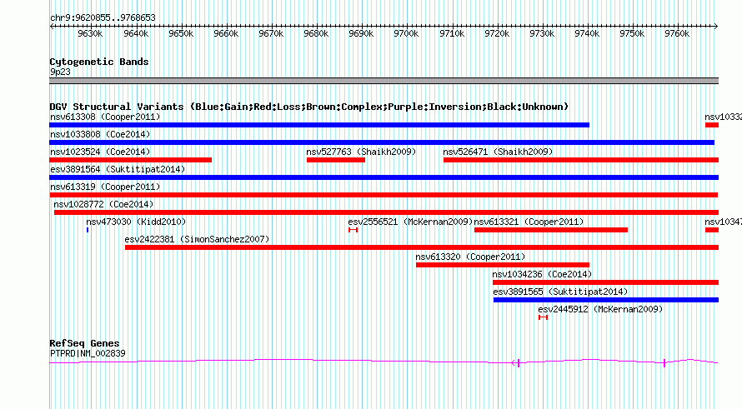Click the PTPRD exon marker near 9757k
Viewport: 742px width, 409px height.
point(664,363)
